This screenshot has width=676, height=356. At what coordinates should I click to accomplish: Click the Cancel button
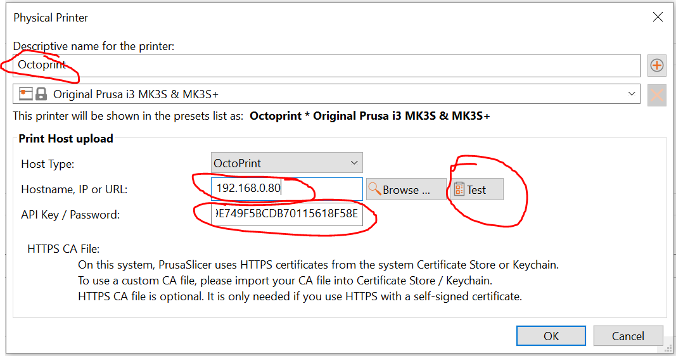(628, 336)
